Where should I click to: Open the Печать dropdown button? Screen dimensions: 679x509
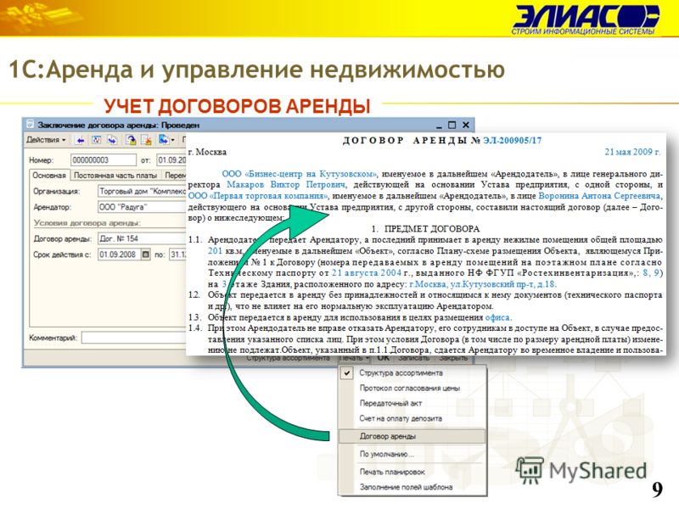354,358
